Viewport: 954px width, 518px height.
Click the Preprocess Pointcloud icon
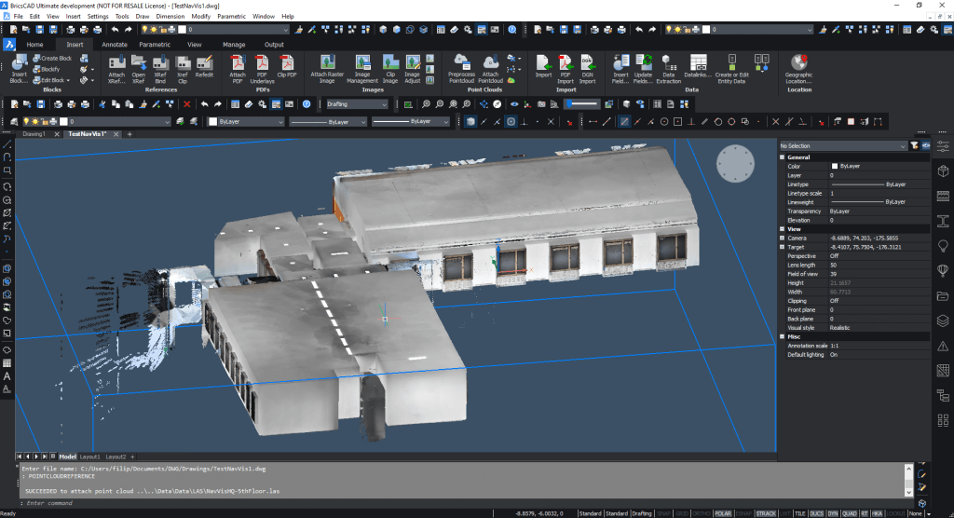461,69
